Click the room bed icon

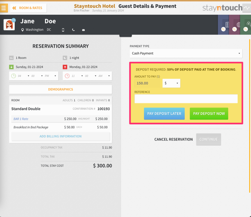(11, 58)
